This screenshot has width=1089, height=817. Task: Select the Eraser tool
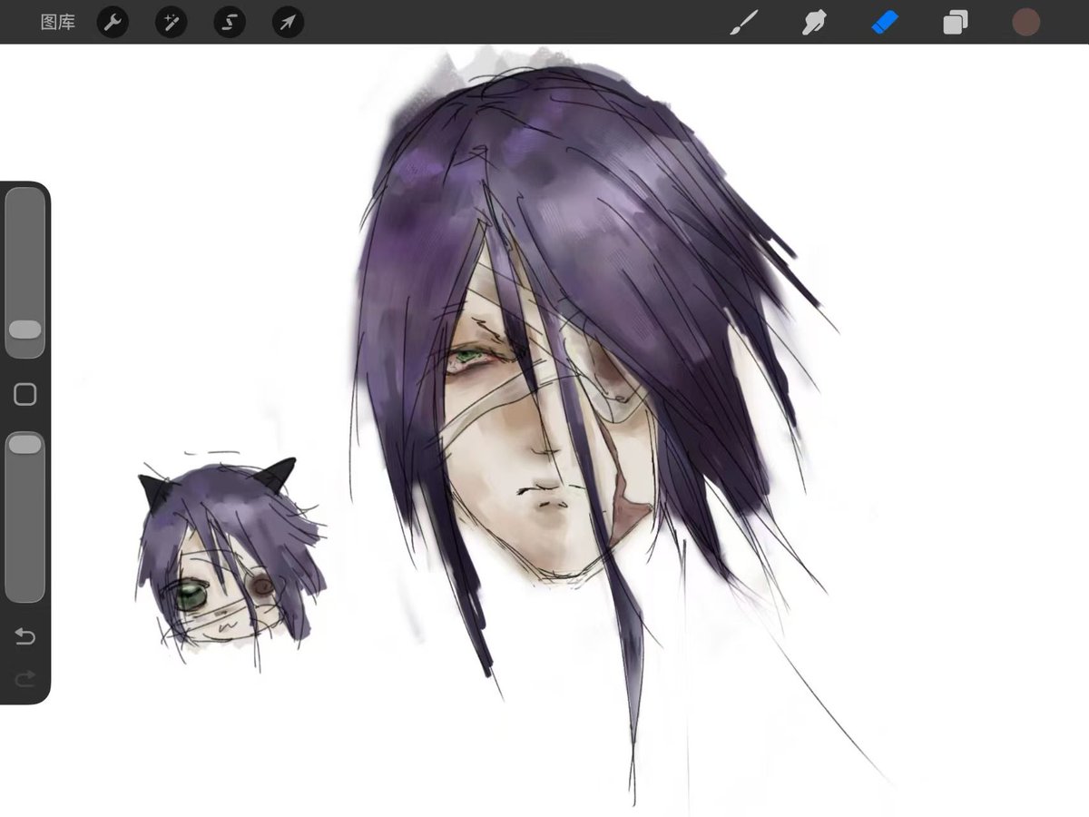coord(885,22)
